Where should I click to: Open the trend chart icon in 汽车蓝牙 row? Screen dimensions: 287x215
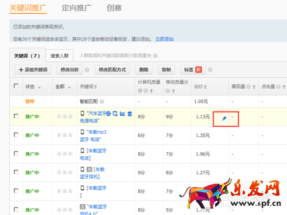tap(122, 114)
